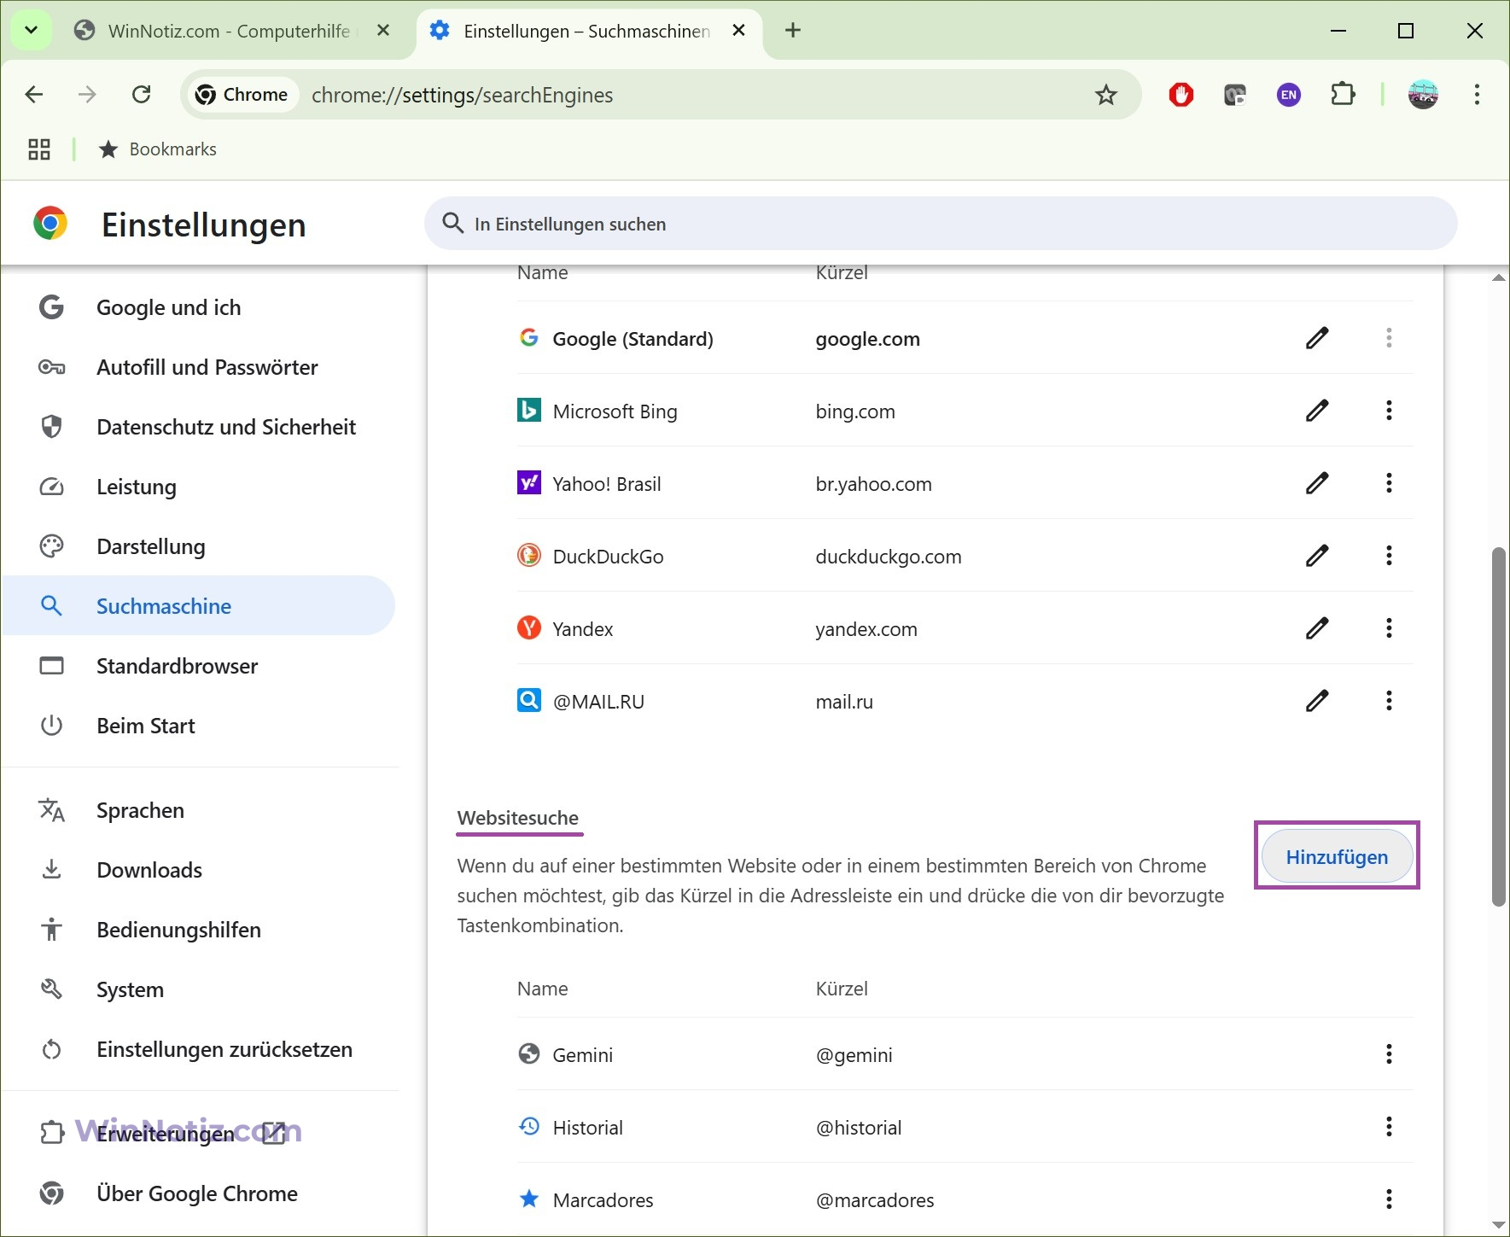This screenshot has height=1237, width=1510.
Task: Open Über Google Chrome page
Action: [199, 1193]
